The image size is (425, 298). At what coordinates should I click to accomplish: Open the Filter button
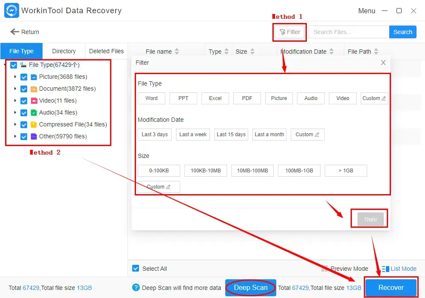pyautogui.click(x=290, y=32)
